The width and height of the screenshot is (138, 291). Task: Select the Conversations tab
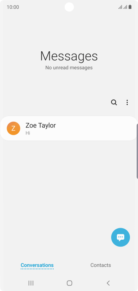coord(37,265)
